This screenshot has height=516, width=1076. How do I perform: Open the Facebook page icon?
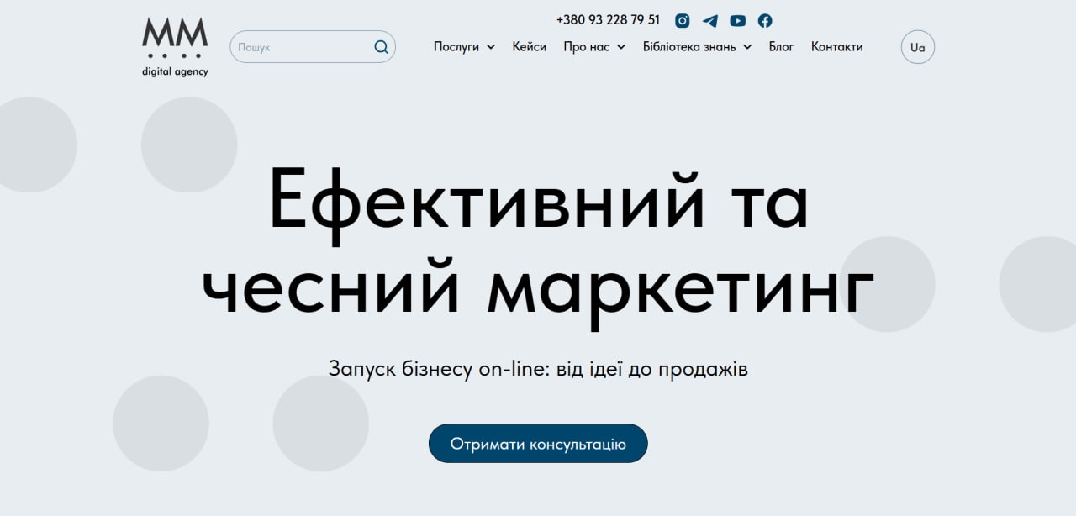765,21
